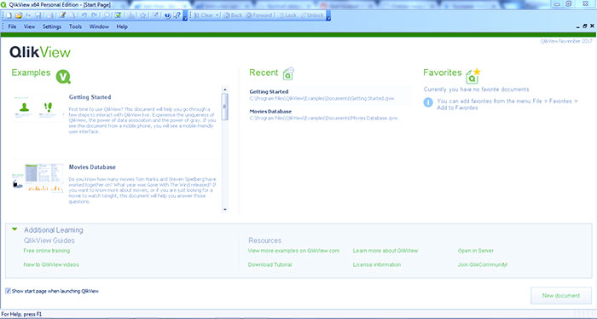Click the Back navigation toolbar button
This screenshot has width=597, height=319.
pyautogui.click(x=233, y=15)
